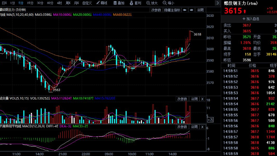Click 改参数 for the main MA indicator

pyautogui.click(x=156, y=10)
